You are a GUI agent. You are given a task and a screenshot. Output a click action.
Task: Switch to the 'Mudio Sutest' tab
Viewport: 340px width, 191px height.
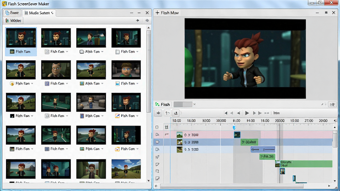[39, 13]
